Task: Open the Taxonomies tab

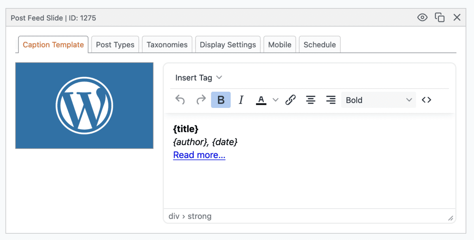Action: (x=167, y=44)
